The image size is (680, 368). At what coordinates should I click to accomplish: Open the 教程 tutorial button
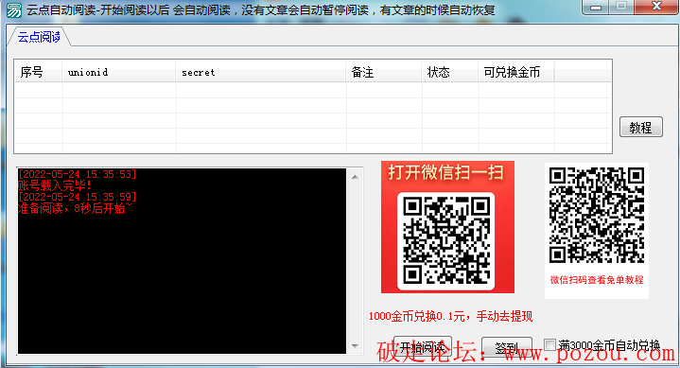pyautogui.click(x=641, y=127)
